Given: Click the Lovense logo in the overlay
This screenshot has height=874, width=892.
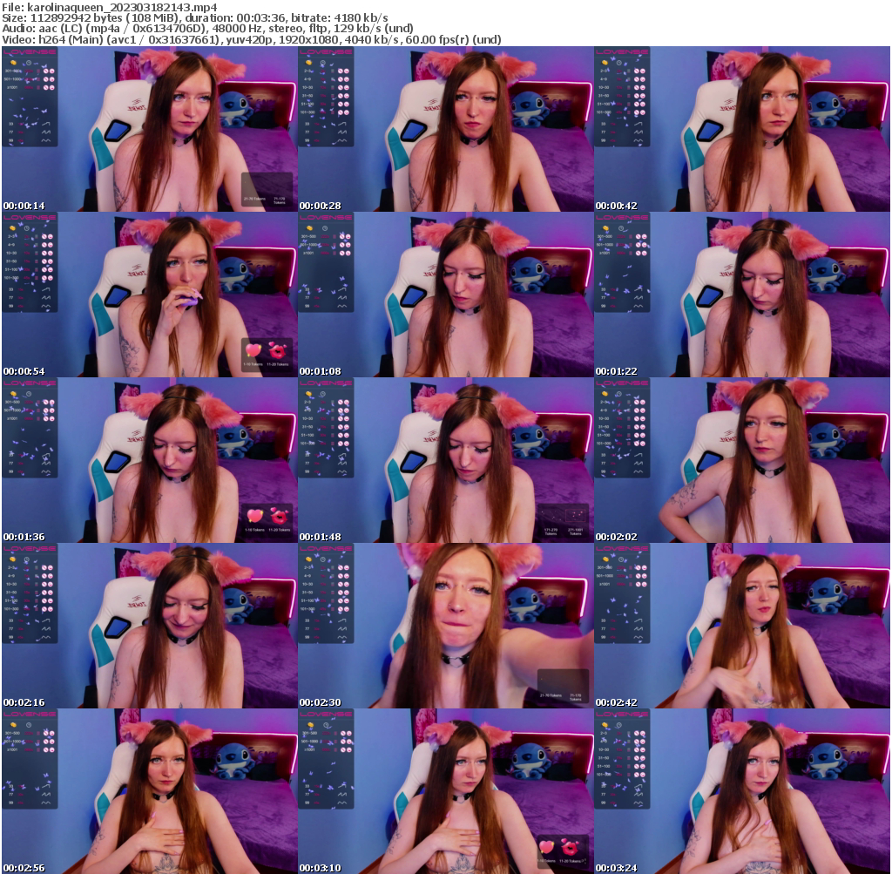Looking at the screenshot, I should coord(29,52).
